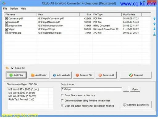The width and height of the screenshot is (158, 119).
Task: Click path G:\File\pdf\Converter.pdf
Action: point(51,18)
